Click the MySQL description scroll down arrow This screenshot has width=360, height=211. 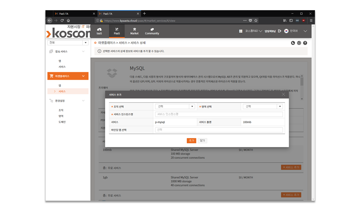302,99
